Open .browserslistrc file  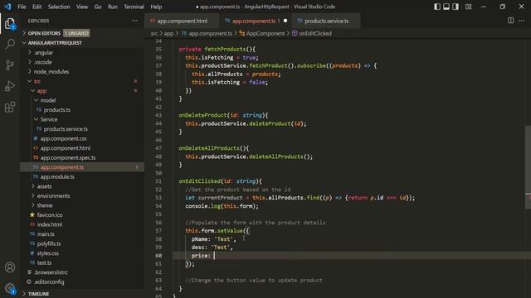[x=82, y=272]
